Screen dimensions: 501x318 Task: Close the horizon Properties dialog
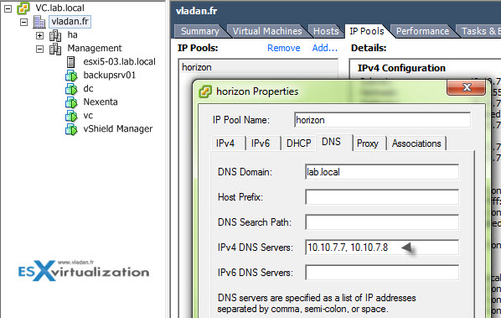tap(467, 87)
